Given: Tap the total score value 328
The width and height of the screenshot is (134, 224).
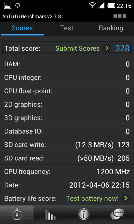Looking at the screenshot, I should pos(123,48).
